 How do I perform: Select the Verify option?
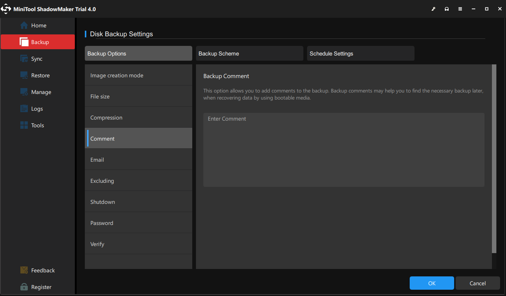tap(139, 244)
